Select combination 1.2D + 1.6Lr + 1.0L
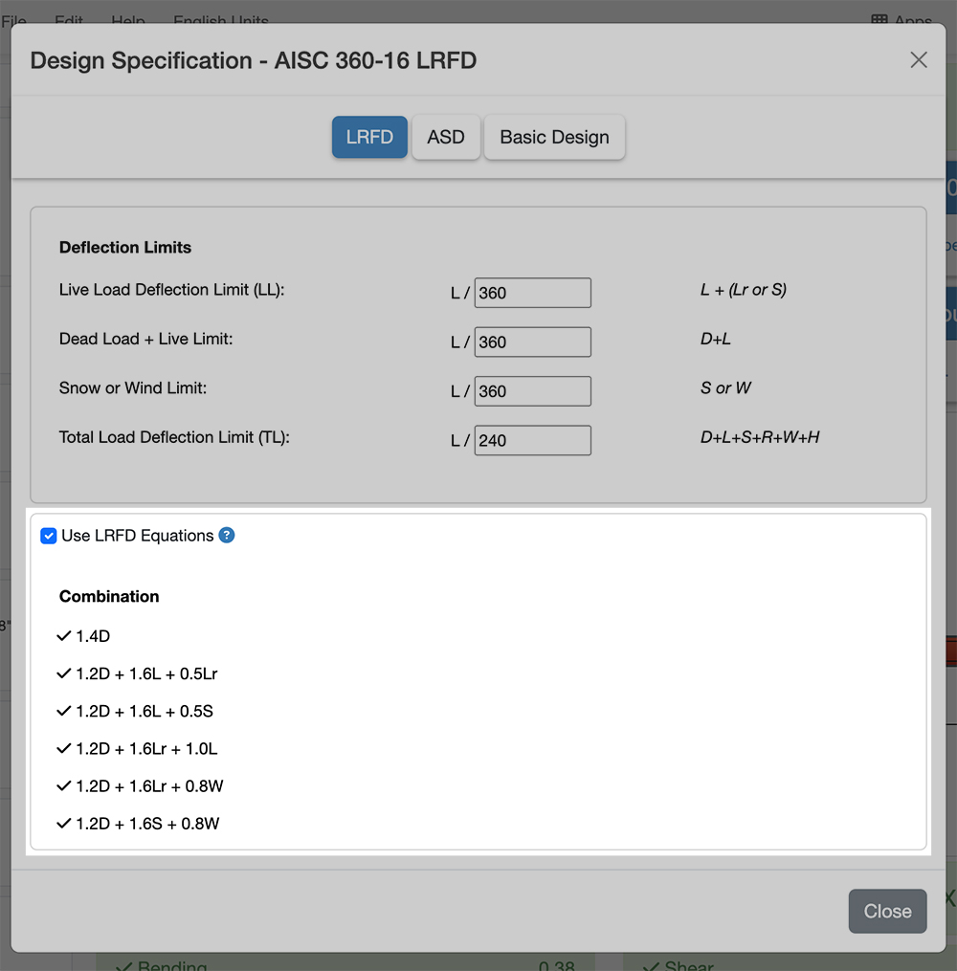 (137, 749)
